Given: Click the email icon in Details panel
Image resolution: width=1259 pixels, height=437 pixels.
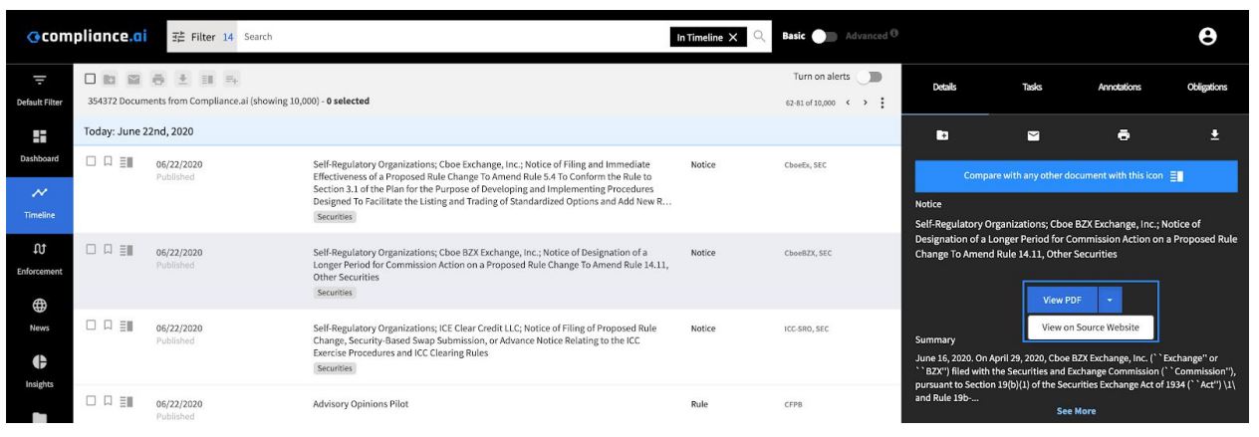Looking at the screenshot, I should 1033,133.
